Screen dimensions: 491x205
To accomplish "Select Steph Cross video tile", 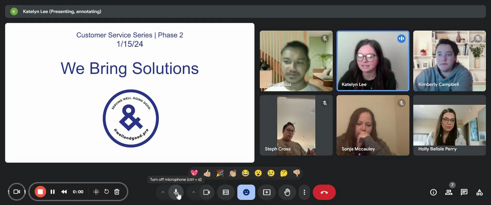I will (x=296, y=125).
